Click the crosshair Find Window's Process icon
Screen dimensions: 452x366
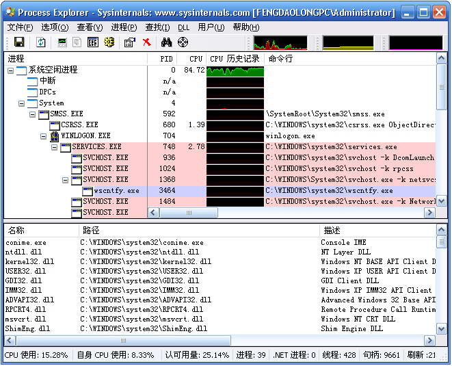point(183,42)
